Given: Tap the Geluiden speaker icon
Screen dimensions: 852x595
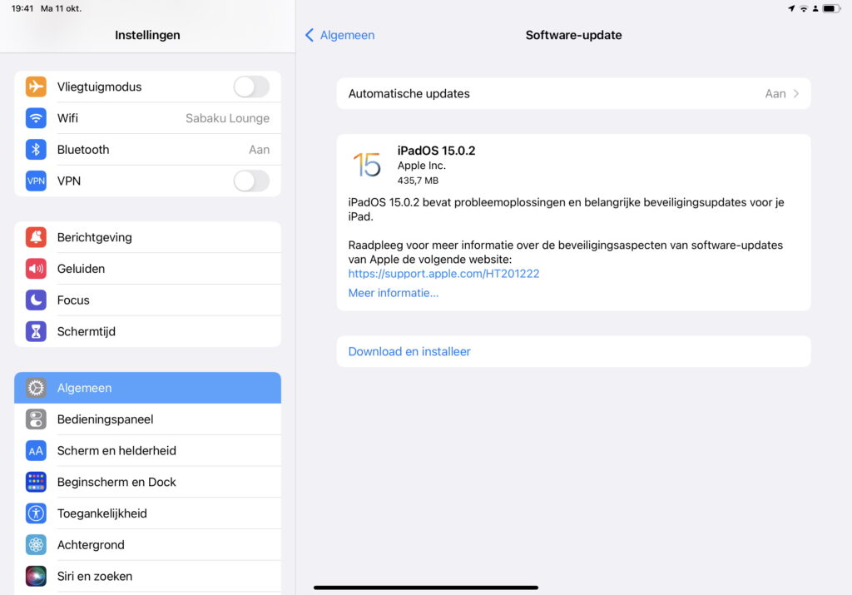Looking at the screenshot, I should 36,269.
